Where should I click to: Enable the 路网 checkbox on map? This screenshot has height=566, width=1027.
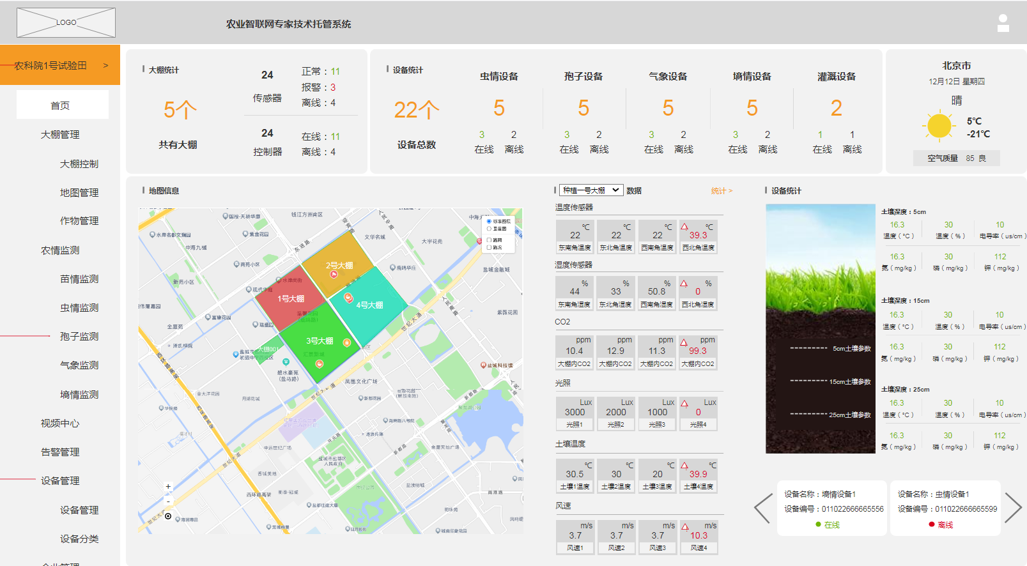pos(490,240)
